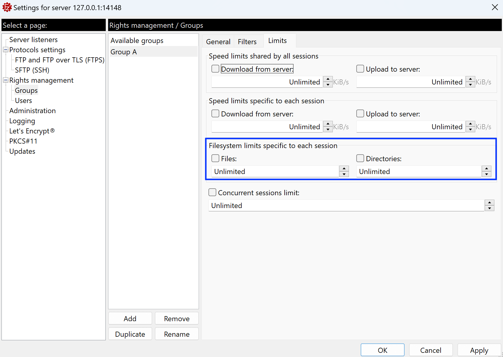Select Group A in available groups
The width and height of the screenshot is (503, 357).
point(124,52)
